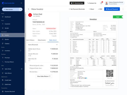This screenshot has height=95, width=127.
Task: Click the Credit Note icon
Action: point(3,80)
